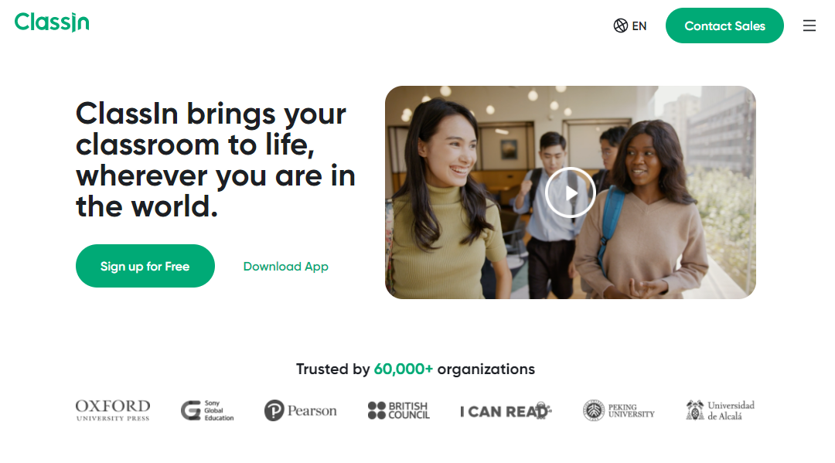The height and width of the screenshot is (463, 835).
Task: Click the Pearson P circle emblem
Action: [274, 410]
